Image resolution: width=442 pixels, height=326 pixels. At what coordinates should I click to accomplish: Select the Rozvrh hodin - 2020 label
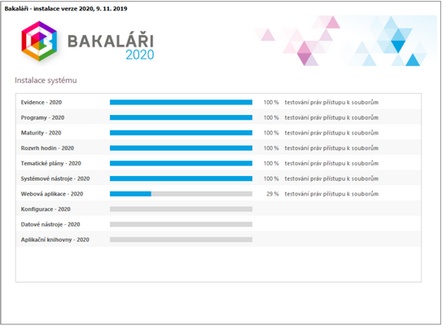point(47,148)
